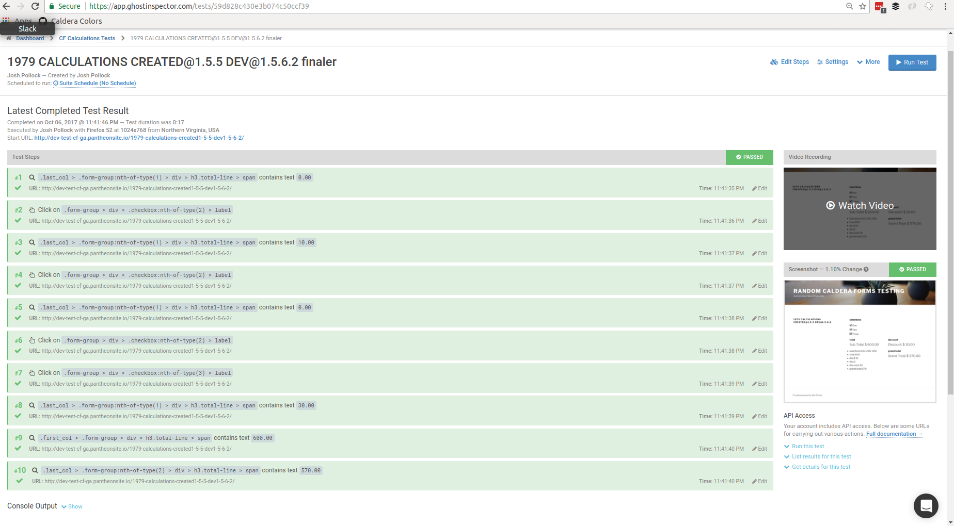Click the help icon next to 1.10% Change
The height and width of the screenshot is (526, 954).
pyautogui.click(x=867, y=269)
